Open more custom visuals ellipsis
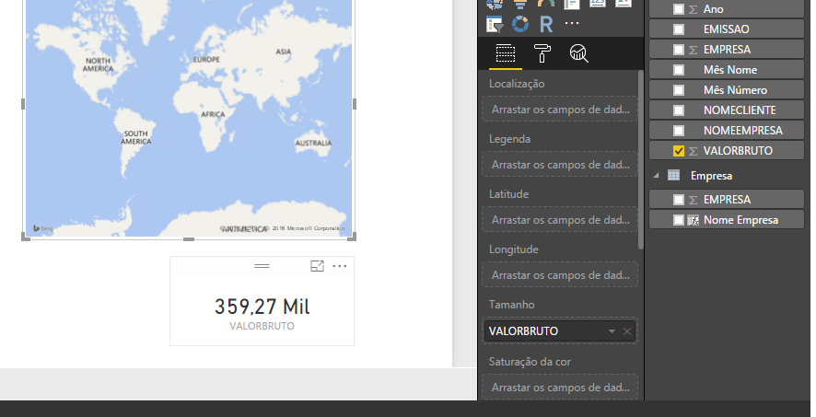816x417 pixels. 572,23
